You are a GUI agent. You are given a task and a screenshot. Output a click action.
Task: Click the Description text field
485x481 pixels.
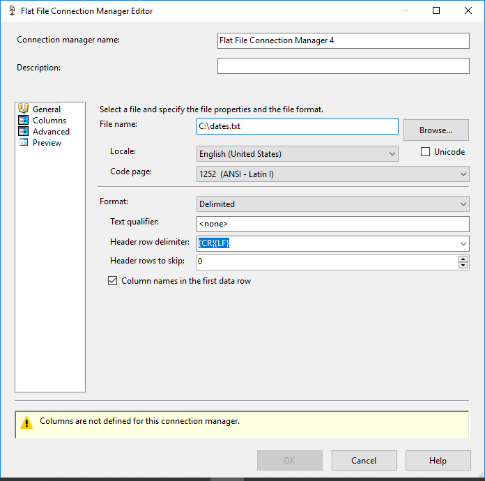[x=343, y=66]
